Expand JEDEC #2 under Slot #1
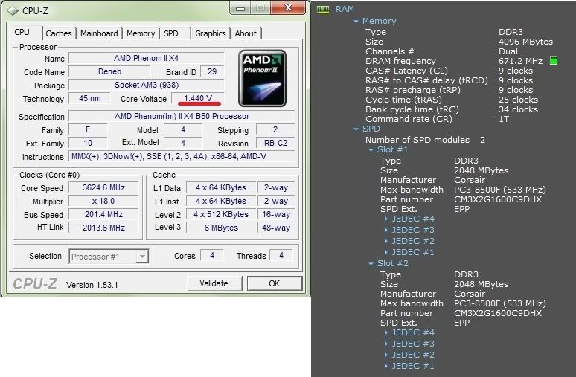 [x=385, y=241]
